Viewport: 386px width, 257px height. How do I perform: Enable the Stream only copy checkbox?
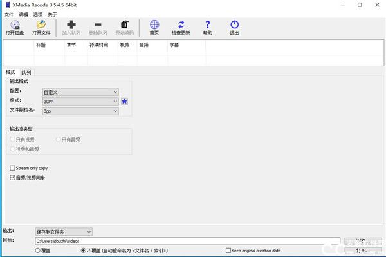[13, 168]
